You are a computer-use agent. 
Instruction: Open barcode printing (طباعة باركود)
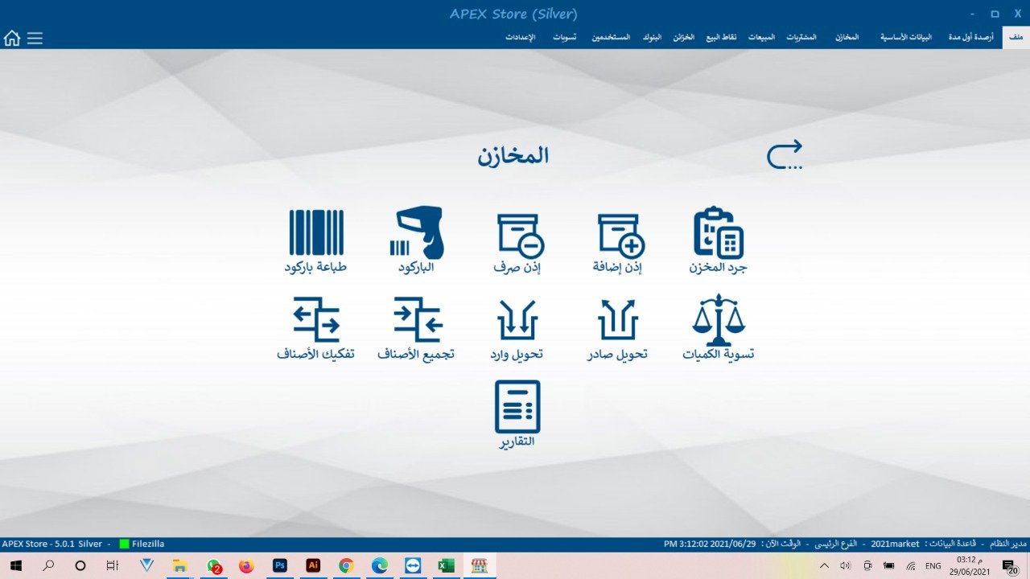tap(316, 233)
